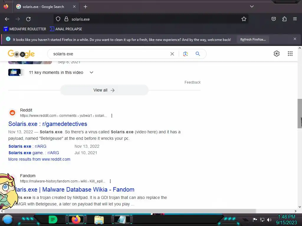Open Google quick settings gear

pyautogui.click(x=277, y=54)
